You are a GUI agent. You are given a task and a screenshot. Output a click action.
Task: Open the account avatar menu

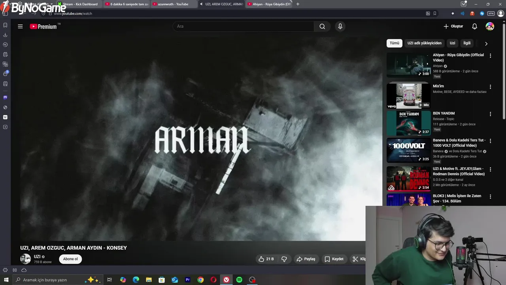click(490, 27)
